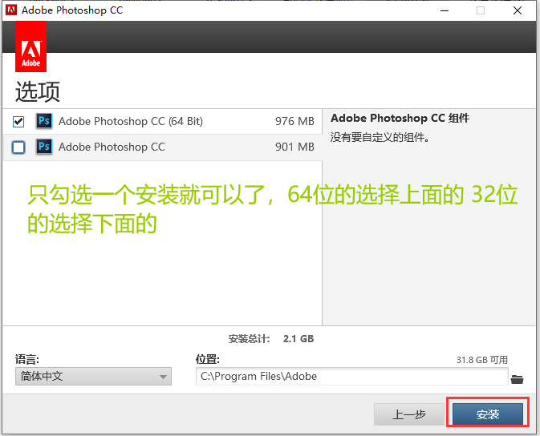Click the red Adobe logo

[31, 46]
